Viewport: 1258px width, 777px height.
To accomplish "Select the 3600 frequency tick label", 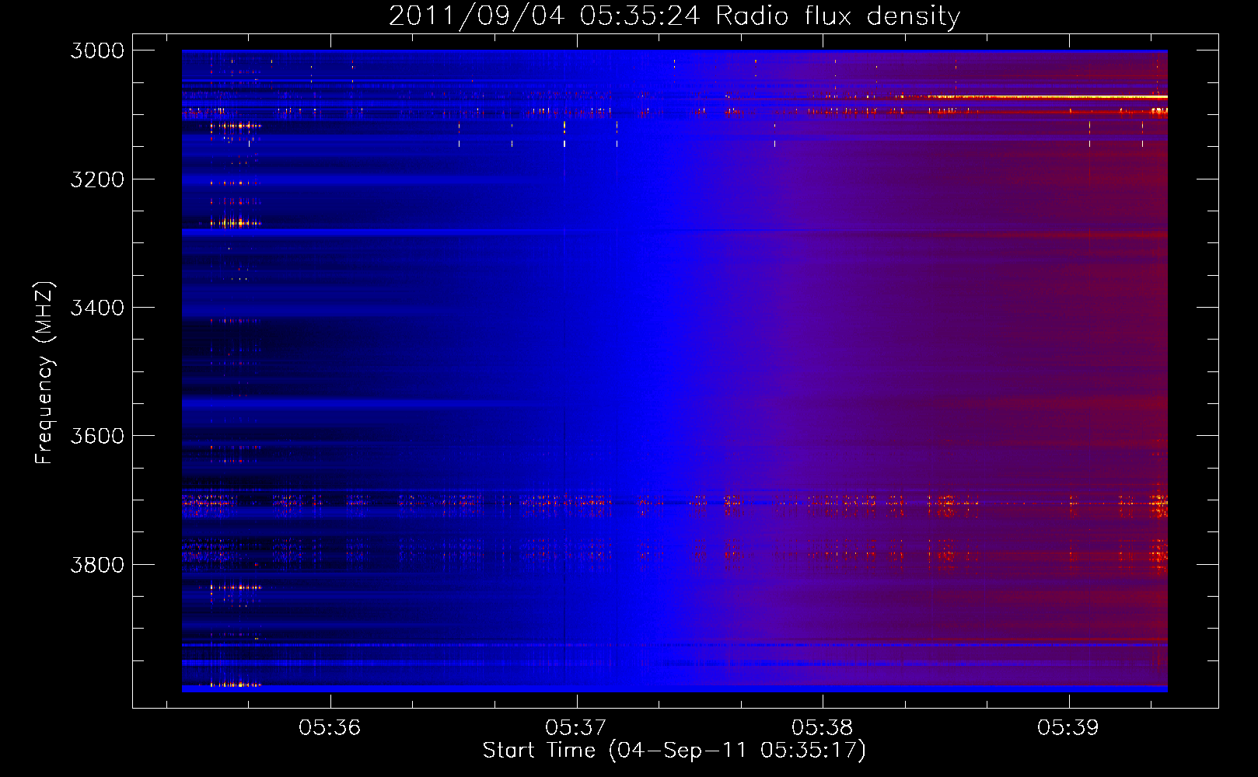I will click(x=97, y=436).
